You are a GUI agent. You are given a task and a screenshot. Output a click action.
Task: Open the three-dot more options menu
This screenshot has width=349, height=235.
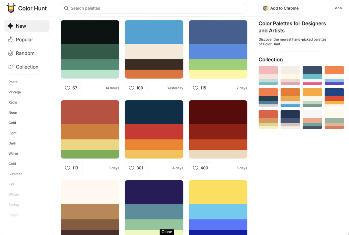(338, 8)
